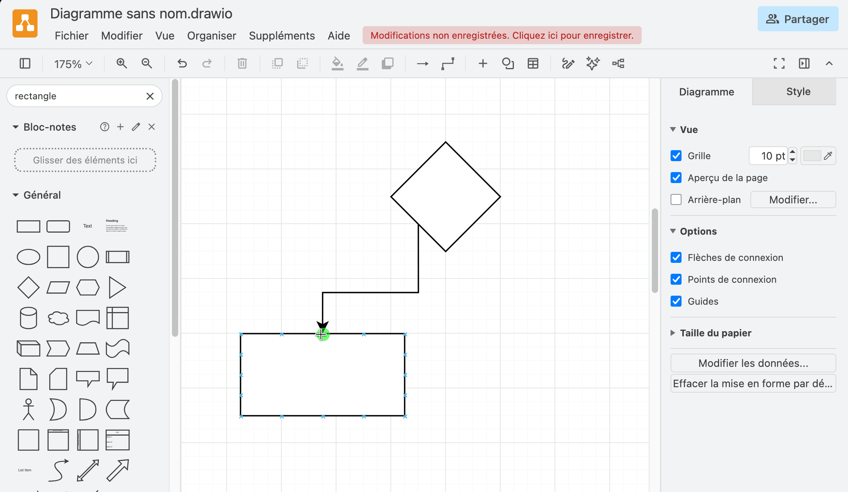Image resolution: width=848 pixels, height=492 pixels.
Task: Uncheck the Grille checkbox
Action: [676, 156]
